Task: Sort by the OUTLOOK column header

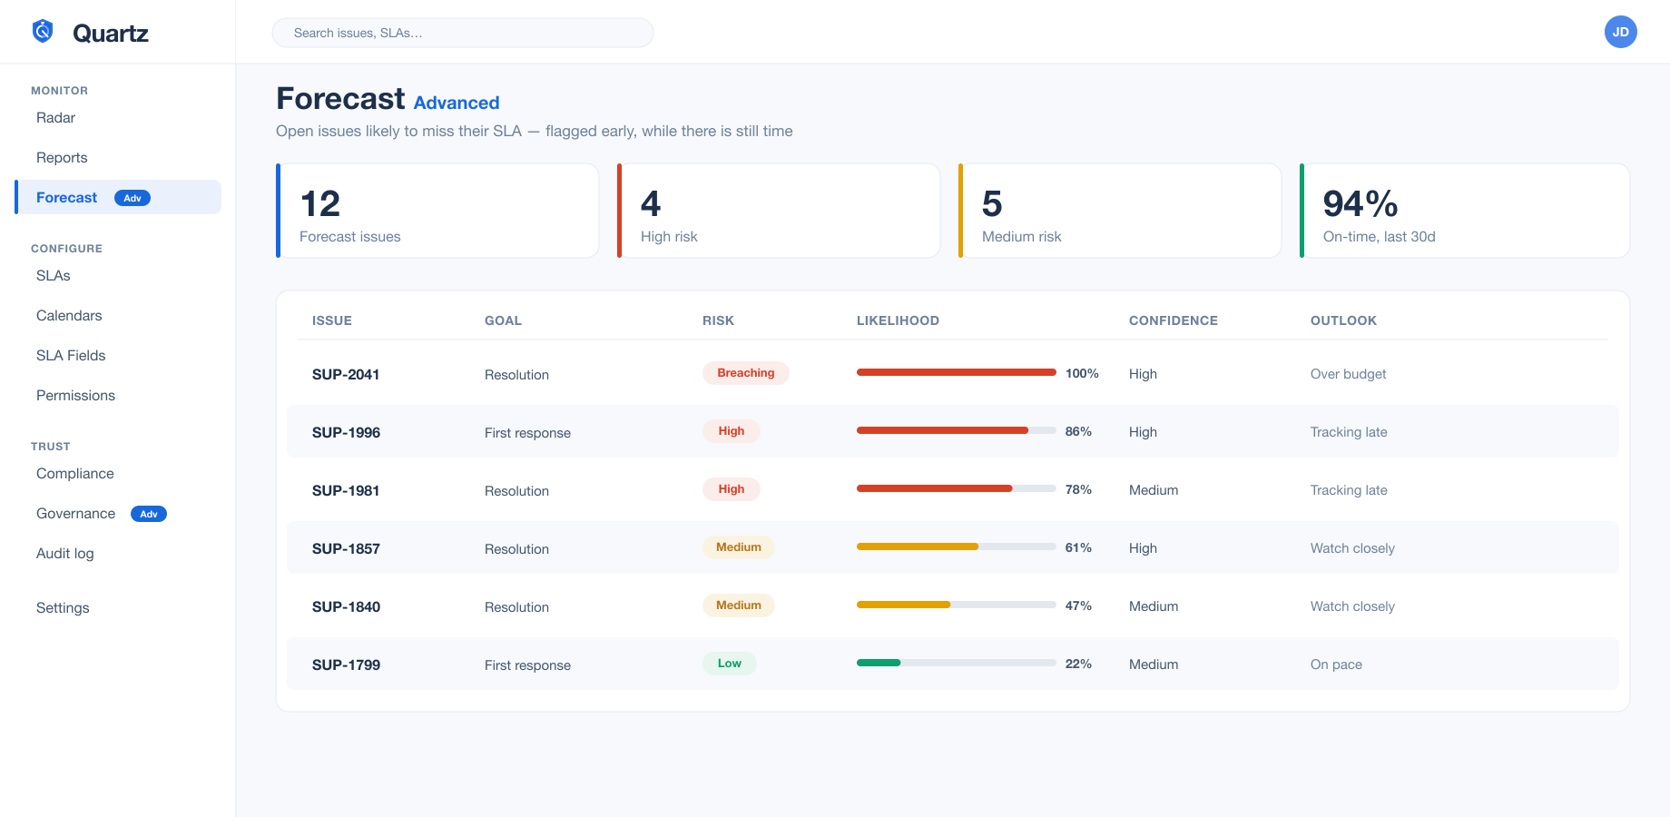Action: (x=1343, y=320)
